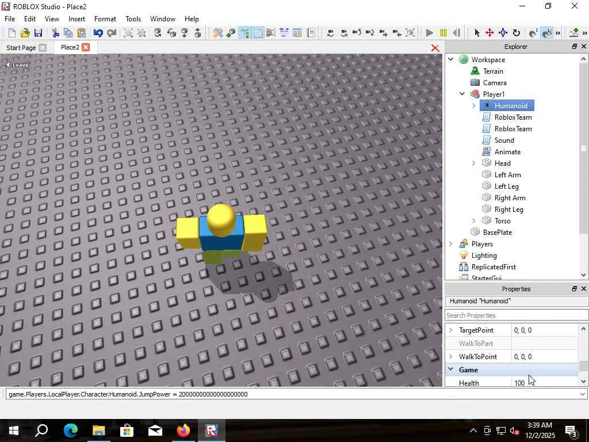Image resolution: width=589 pixels, height=442 pixels.
Task: Expand the WalkToPoint property
Action: pyautogui.click(x=451, y=356)
